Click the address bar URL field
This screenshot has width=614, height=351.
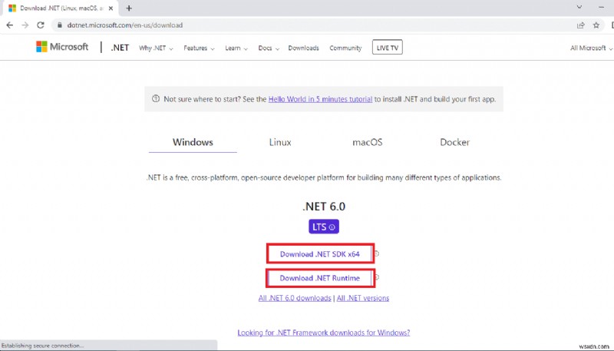(x=313, y=25)
